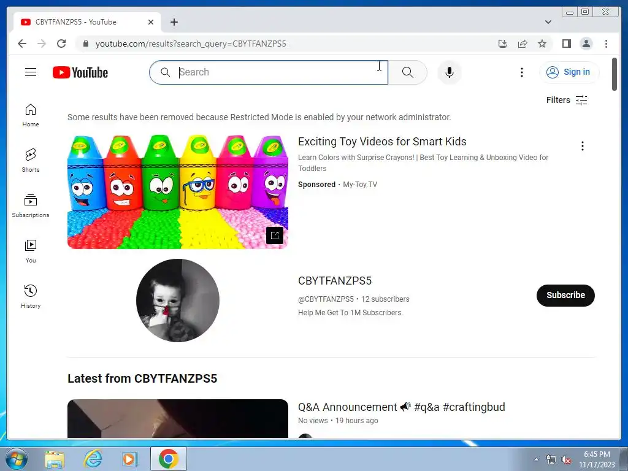628x471 pixels.
Task: Click the magnifier search button
Action: 407,72
